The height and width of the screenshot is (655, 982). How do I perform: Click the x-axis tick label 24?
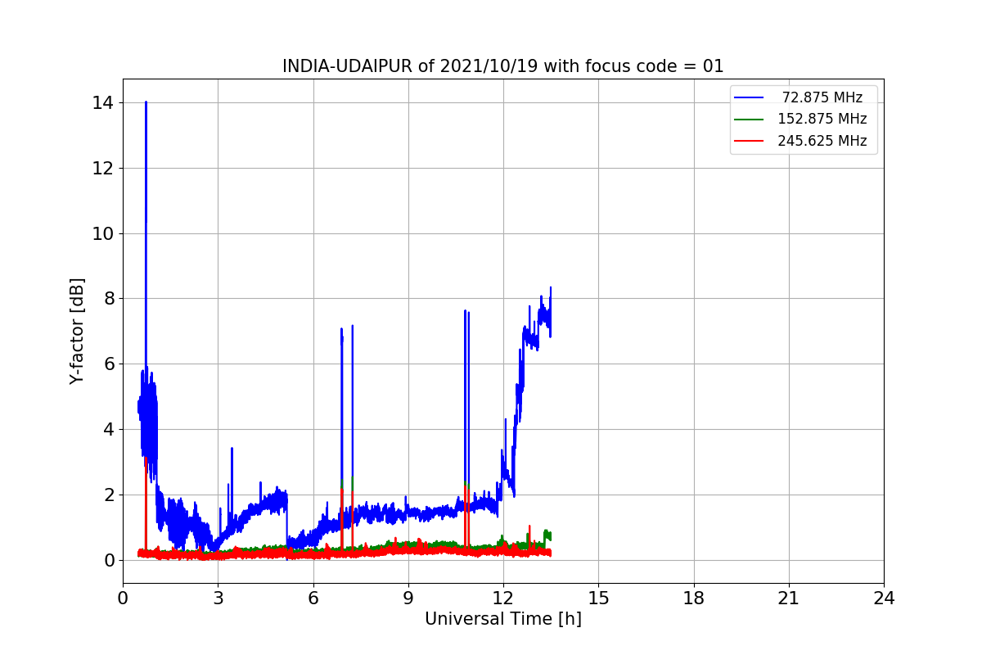(x=884, y=599)
